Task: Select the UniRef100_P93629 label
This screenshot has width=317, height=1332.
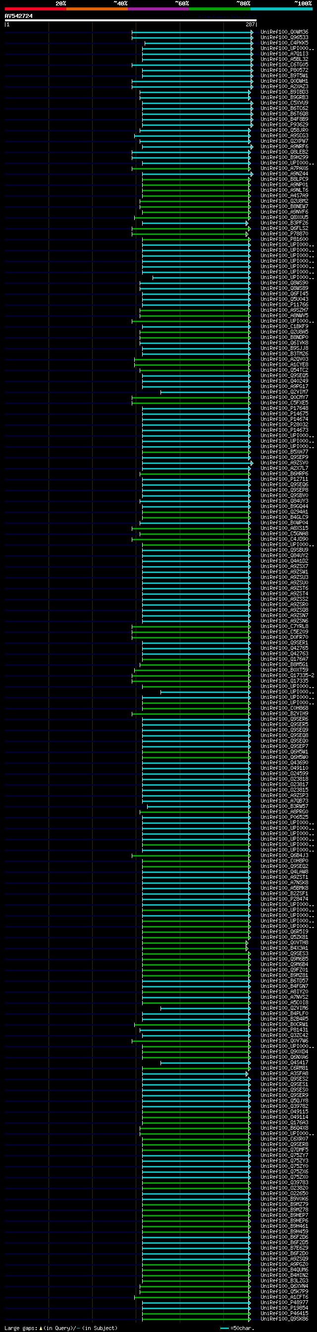Action: click(x=284, y=124)
